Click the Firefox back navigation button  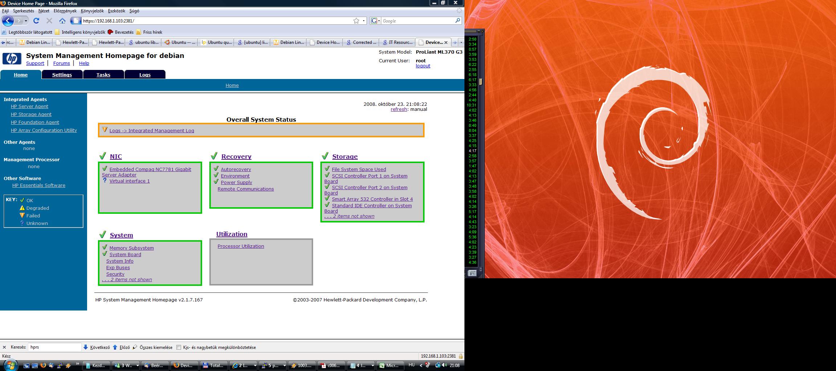pos(8,21)
